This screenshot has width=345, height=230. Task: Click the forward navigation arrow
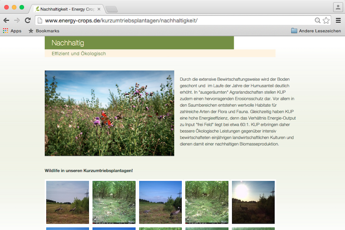click(17, 21)
